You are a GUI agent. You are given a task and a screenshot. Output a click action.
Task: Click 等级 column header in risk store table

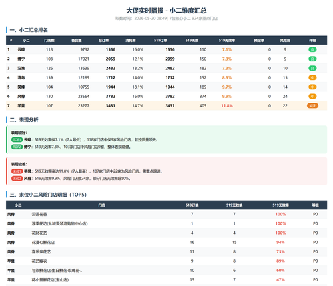click(315, 205)
